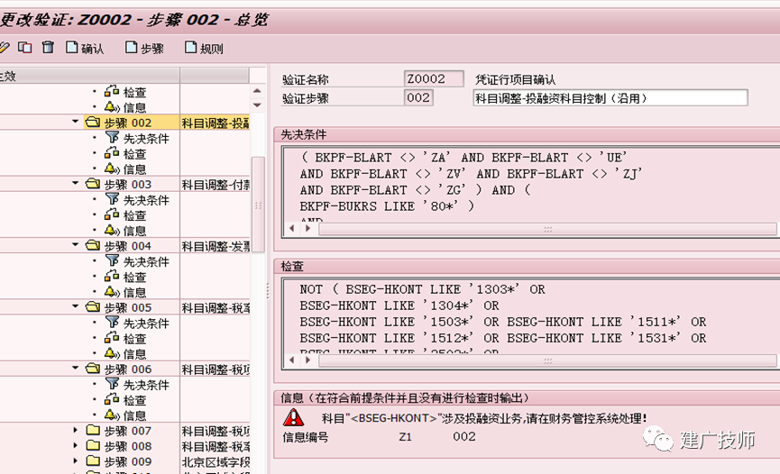This screenshot has width=780, height=474.
Task: Click 先决条件 funnel icon under 步骤 002
Action: pyautogui.click(x=112, y=137)
